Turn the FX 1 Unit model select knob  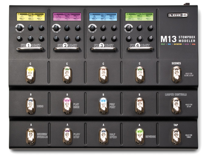[19, 28]
